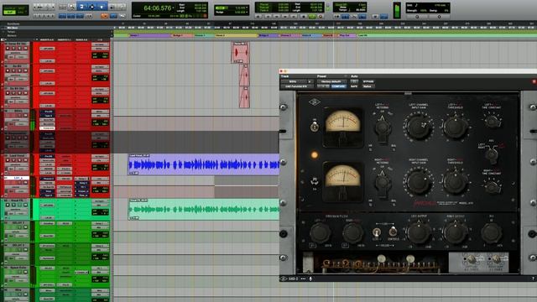
Task: Solo the Lead Vocal track
Action: point(18,160)
